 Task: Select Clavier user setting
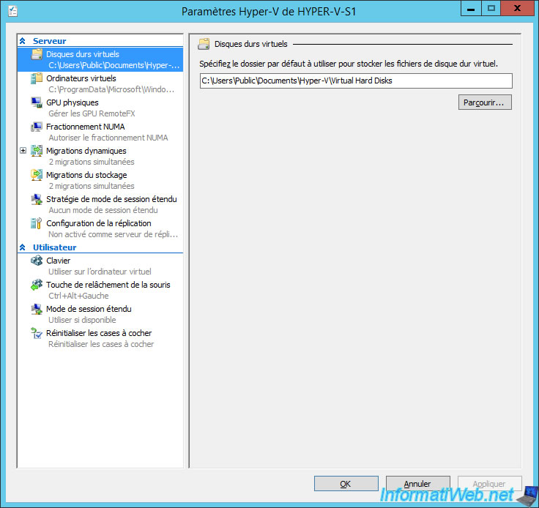(100, 266)
